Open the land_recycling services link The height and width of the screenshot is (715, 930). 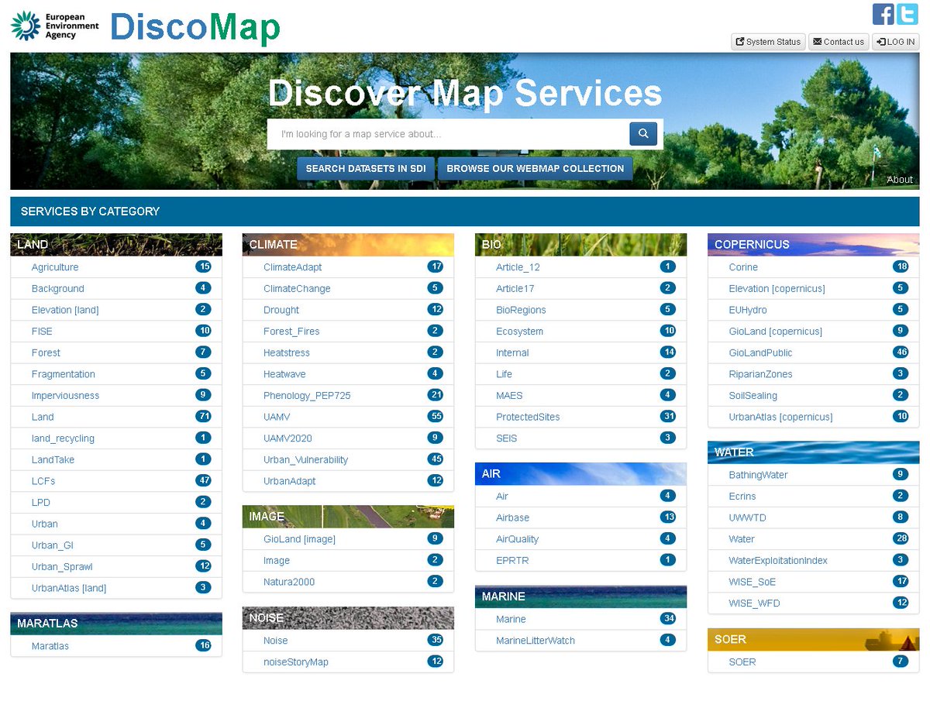point(63,438)
